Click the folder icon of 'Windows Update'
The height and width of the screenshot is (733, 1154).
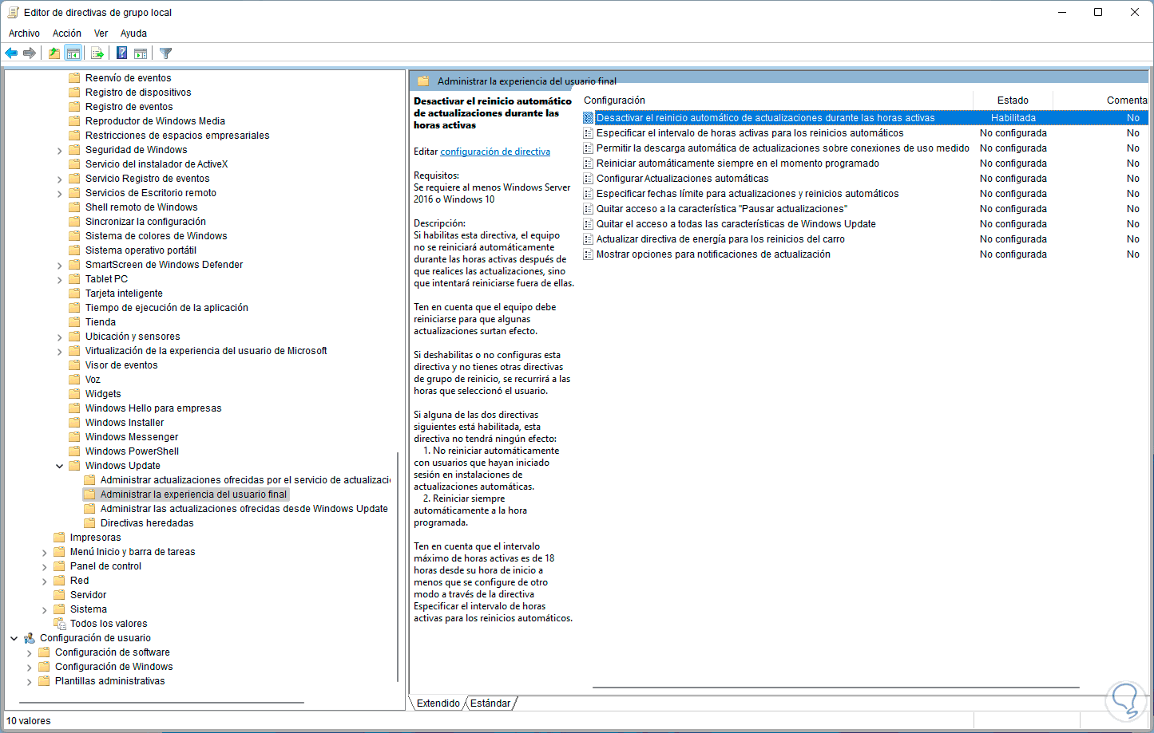[x=74, y=466]
